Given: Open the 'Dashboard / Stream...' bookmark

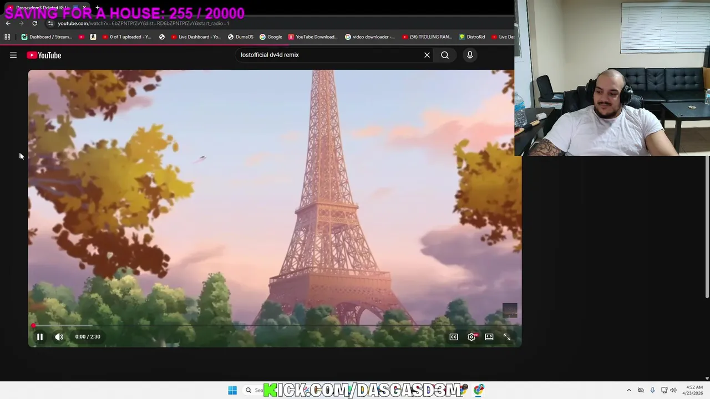Looking at the screenshot, I should (47, 37).
